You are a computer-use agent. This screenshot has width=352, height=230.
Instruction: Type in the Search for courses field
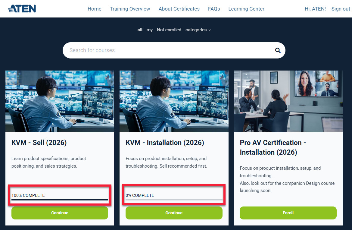[169, 50]
